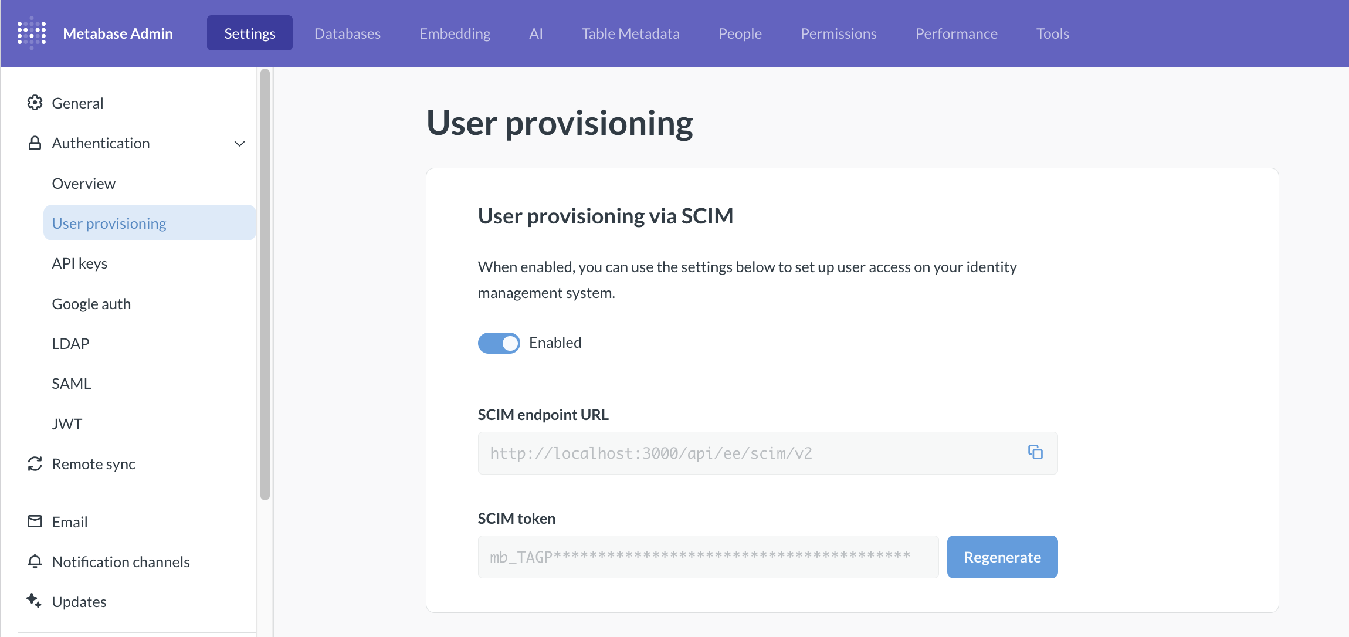Open the Performance tab
Viewport: 1349px width, 637px height.
[956, 33]
